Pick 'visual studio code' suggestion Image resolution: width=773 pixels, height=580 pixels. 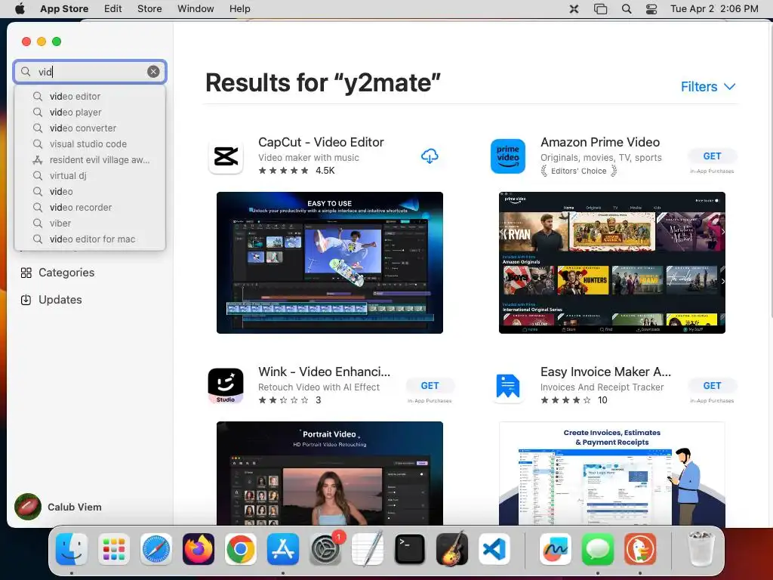point(91,143)
